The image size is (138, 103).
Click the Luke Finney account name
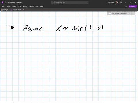point(111,3)
